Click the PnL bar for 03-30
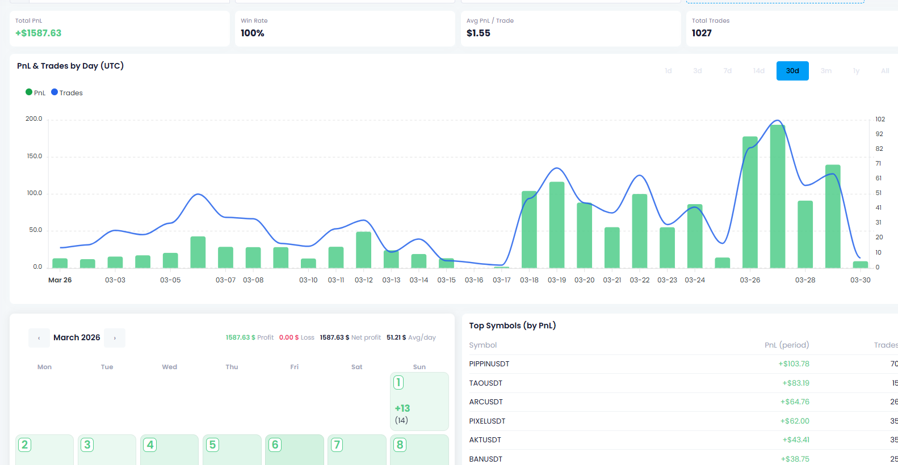 click(x=861, y=265)
